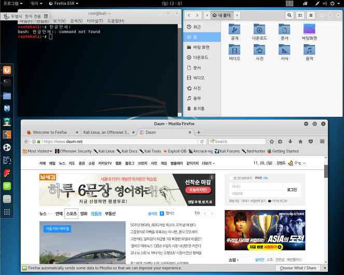Screen dimensions: 344x275
Task: Open the 검색(S) terminal menu
Action: pyautogui.click(x=76, y=21)
